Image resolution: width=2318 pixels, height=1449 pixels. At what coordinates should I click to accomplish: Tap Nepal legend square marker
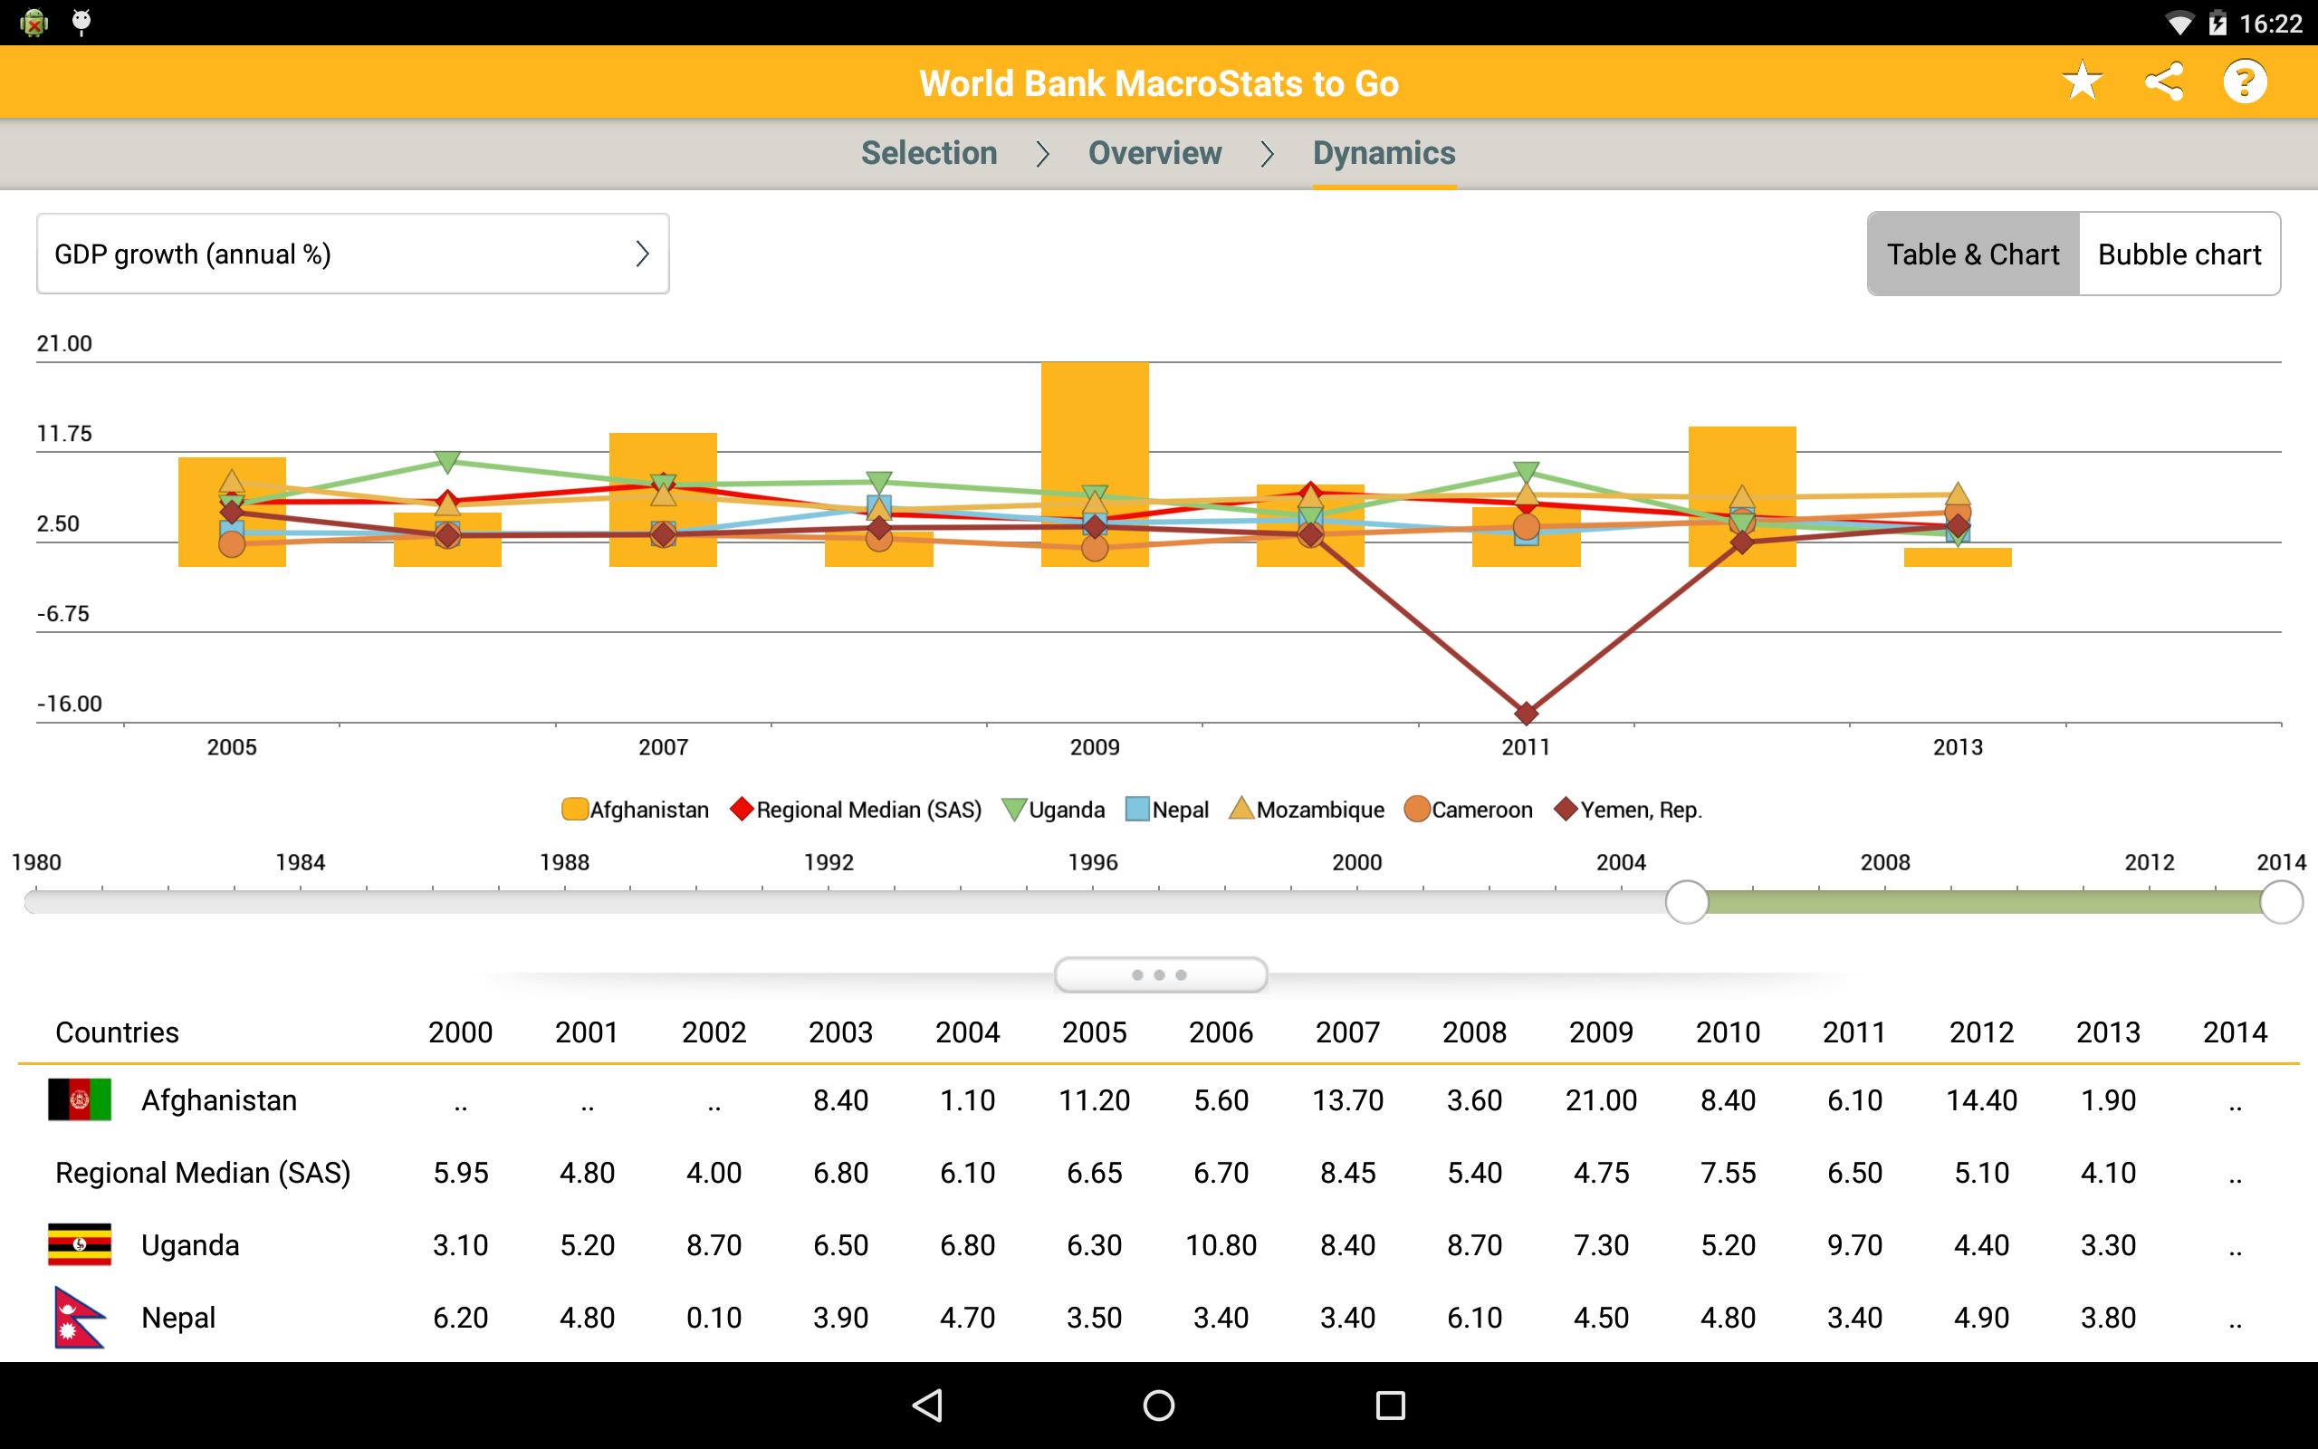[x=1137, y=809]
